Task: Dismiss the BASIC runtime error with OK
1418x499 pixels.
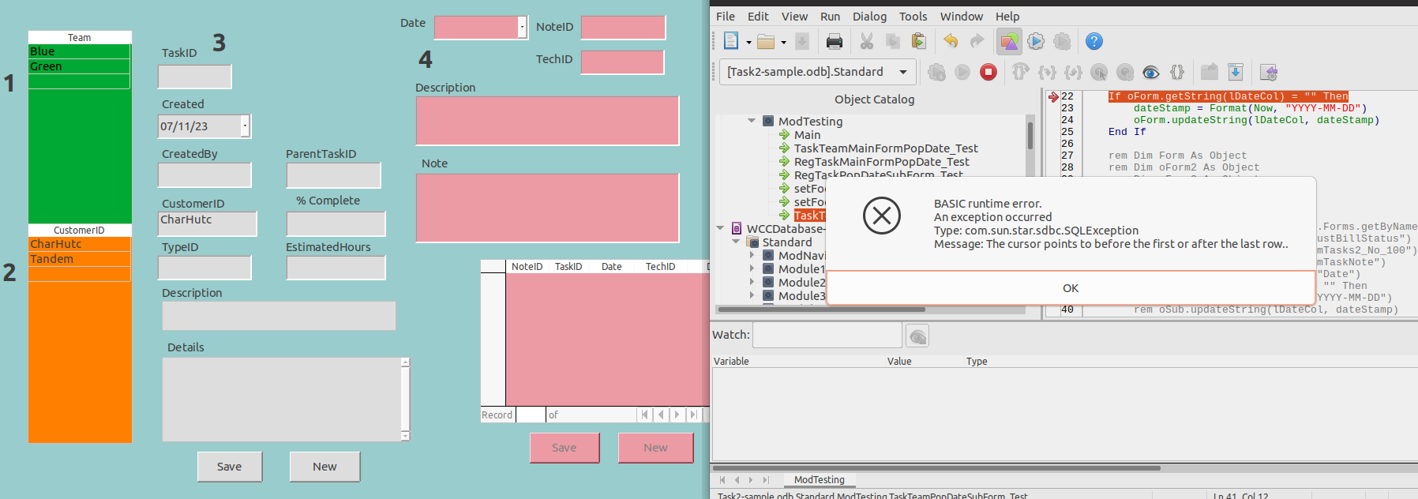Action: click(1070, 288)
